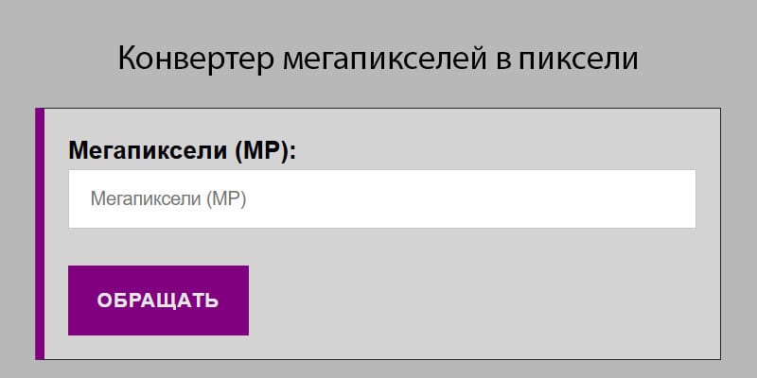757x378 pixels.
Task: Click the heading "Конвертер мегапикселей в пиксели"
Action: point(378,59)
